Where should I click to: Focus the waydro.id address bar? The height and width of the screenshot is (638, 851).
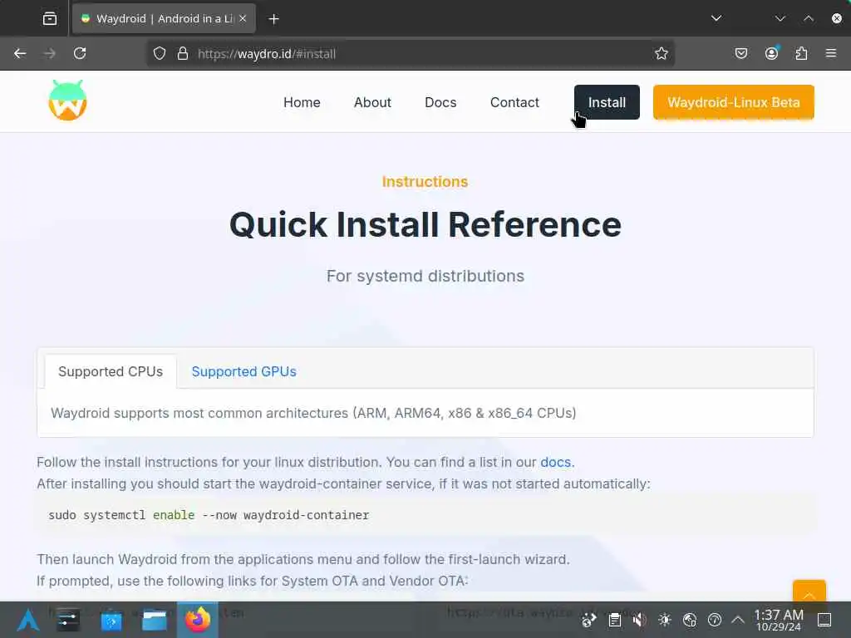tap(412, 54)
